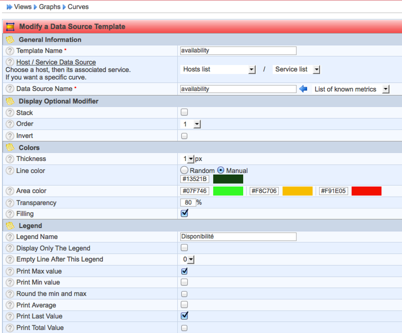Click help icon beside Data Source Name

(10, 89)
